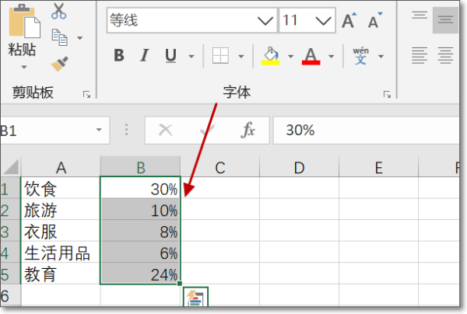Center text horizontally icon
This screenshot has width=467, height=314.
click(x=445, y=55)
